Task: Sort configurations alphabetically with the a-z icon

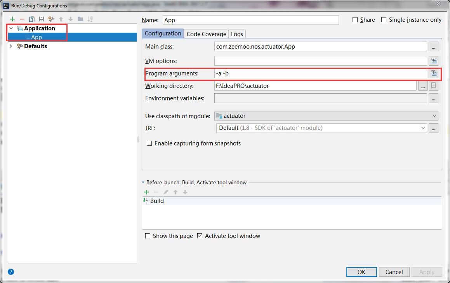Action: point(90,19)
